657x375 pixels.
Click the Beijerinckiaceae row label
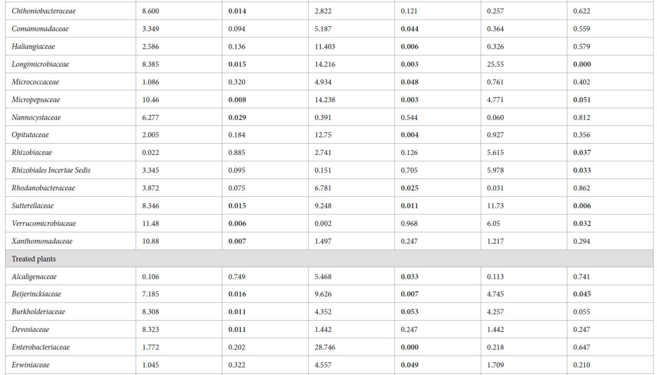36,294
